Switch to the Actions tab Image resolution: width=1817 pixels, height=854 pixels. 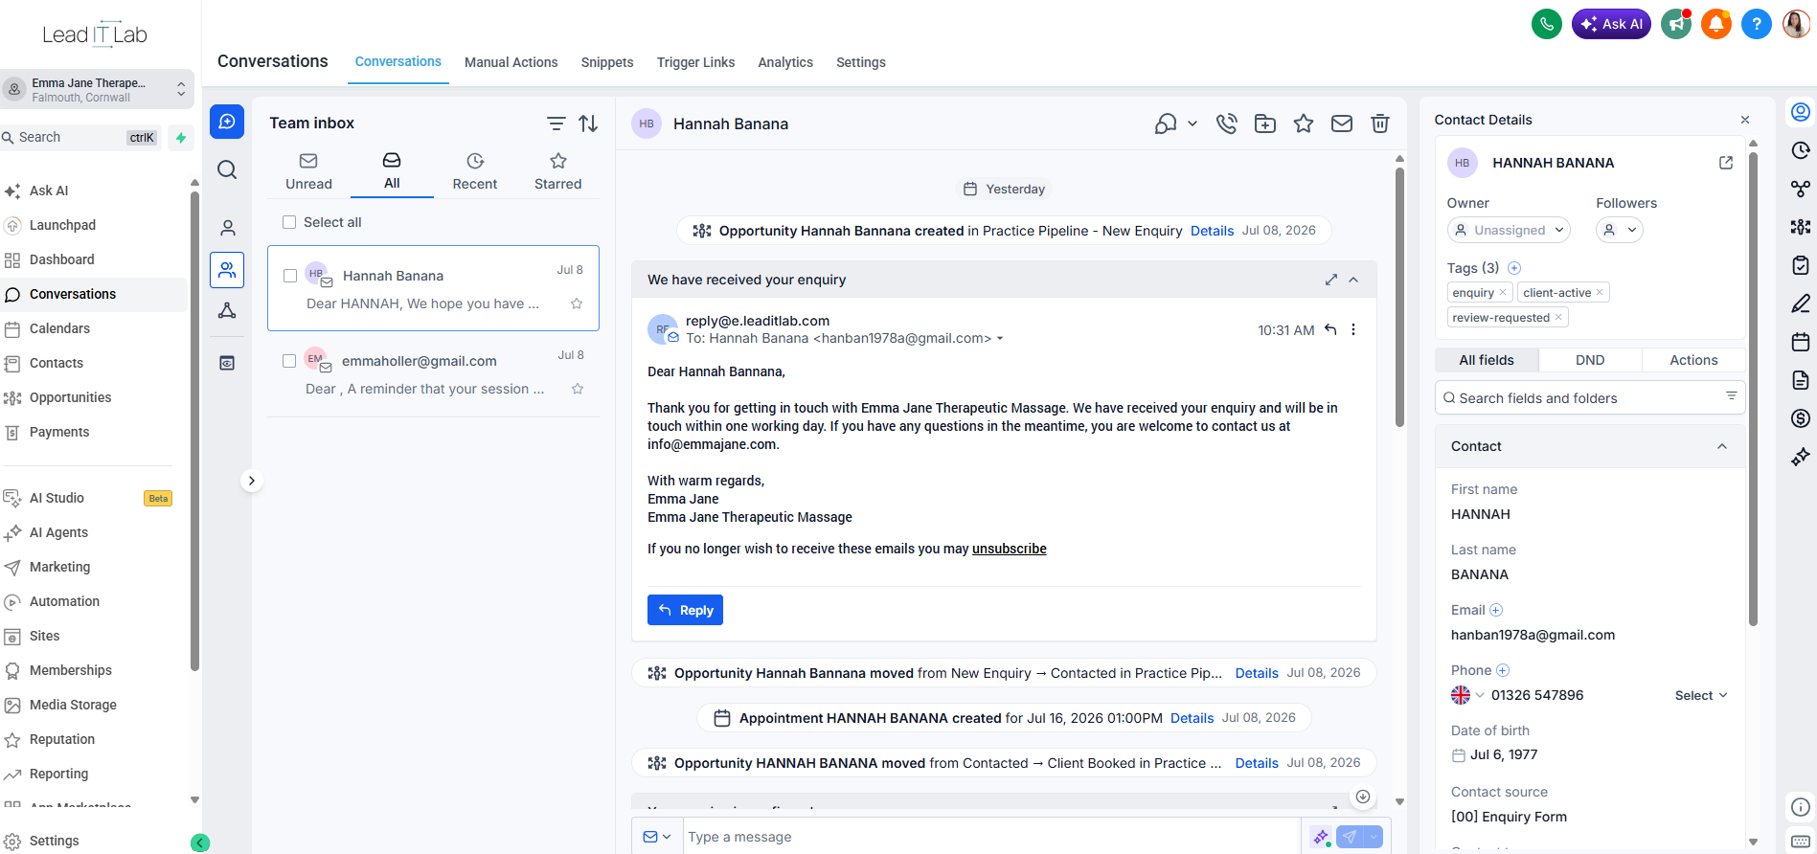1693,360
